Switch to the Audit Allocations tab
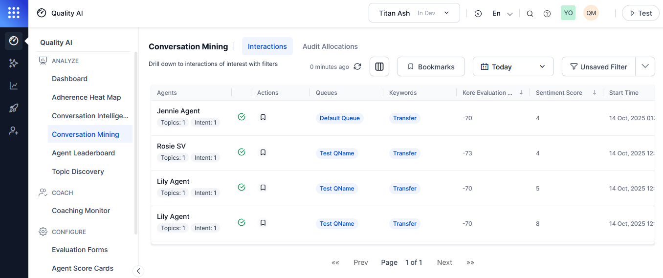This screenshot has height=278, width=663. [330, 46]
